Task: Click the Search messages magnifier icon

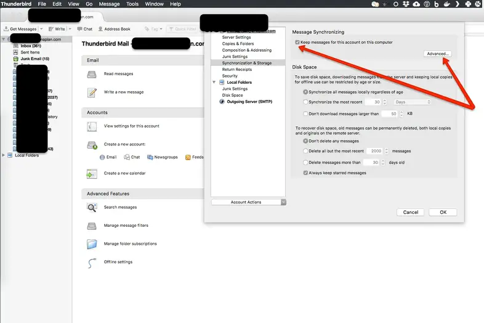Action: tap(92, 207)
